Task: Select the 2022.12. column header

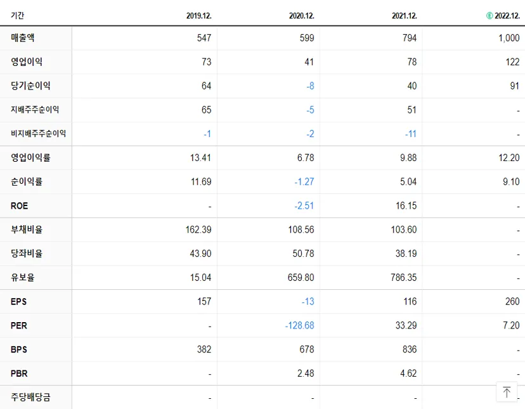Action: tap(507, 16)
